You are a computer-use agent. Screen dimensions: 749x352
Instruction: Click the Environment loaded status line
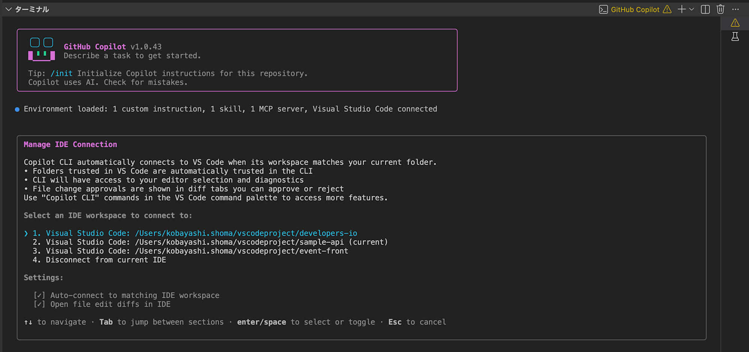[x=230, y=109]
